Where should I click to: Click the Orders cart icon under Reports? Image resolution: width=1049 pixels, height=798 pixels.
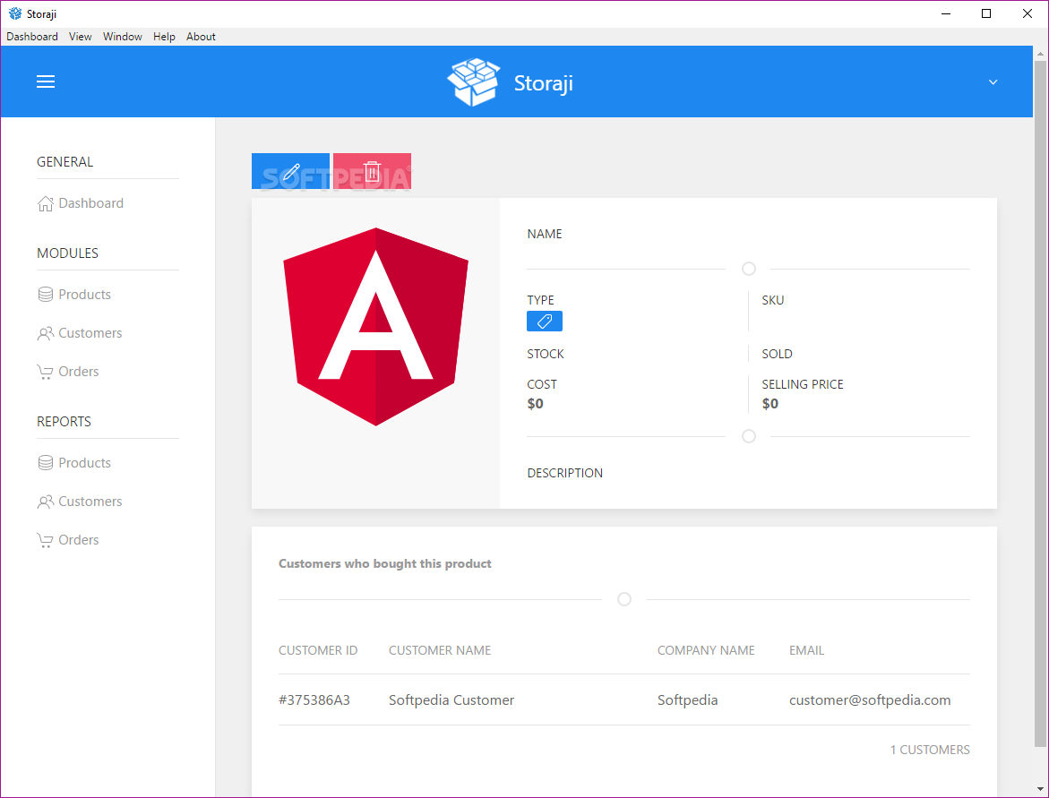(45, 540)
